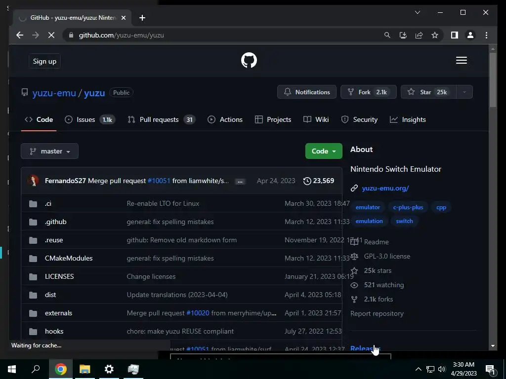The width and height of the screenshot is (506, 379).
Task: Open the LICENSES folder
Action: point(59,276)
